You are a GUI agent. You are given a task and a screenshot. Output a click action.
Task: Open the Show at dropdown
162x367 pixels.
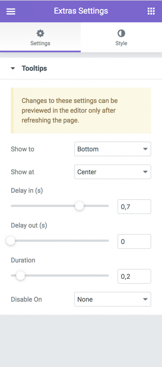(113, 172)
